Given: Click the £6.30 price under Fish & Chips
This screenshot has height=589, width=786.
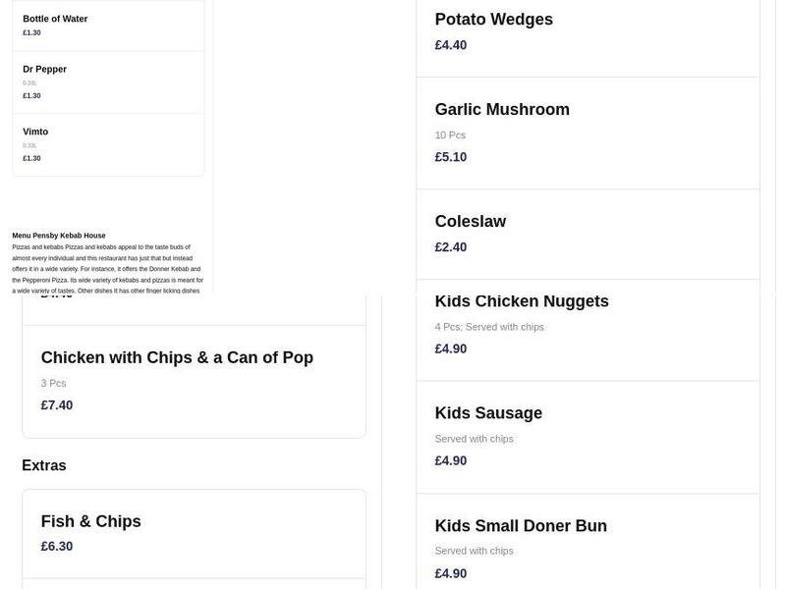Looking at the screenshot, I should tap(56, 545).
